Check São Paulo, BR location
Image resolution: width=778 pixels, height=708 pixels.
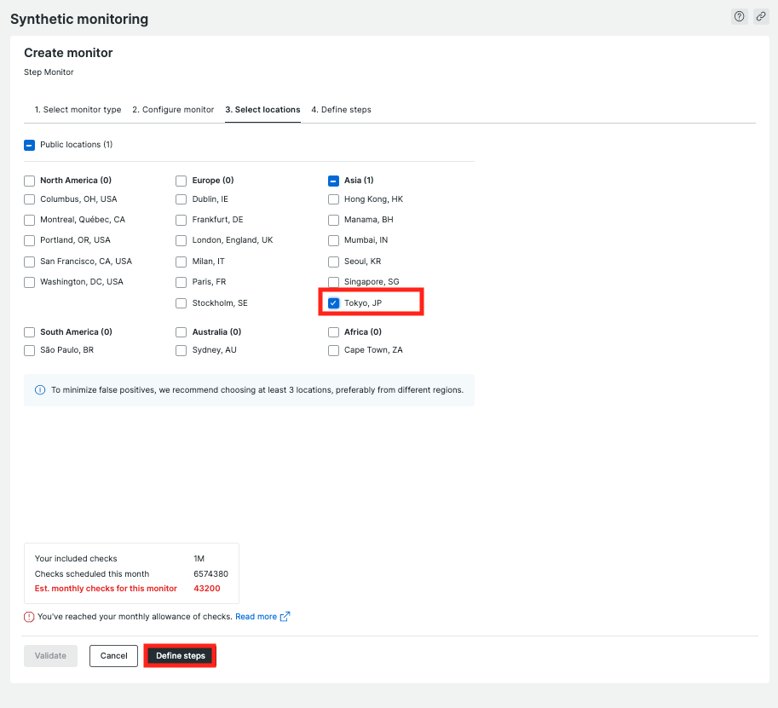pos(29,350)
